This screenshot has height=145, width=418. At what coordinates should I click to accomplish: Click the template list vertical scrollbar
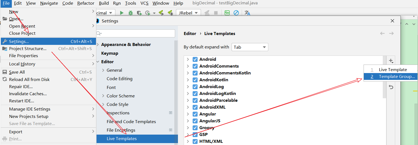pyautogui.click(x=384, y=77)
